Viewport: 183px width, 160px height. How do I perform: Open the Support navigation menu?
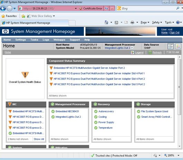pos(75,40)
